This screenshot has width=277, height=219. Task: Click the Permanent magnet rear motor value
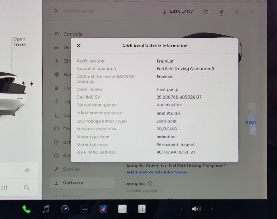point(175,145)
